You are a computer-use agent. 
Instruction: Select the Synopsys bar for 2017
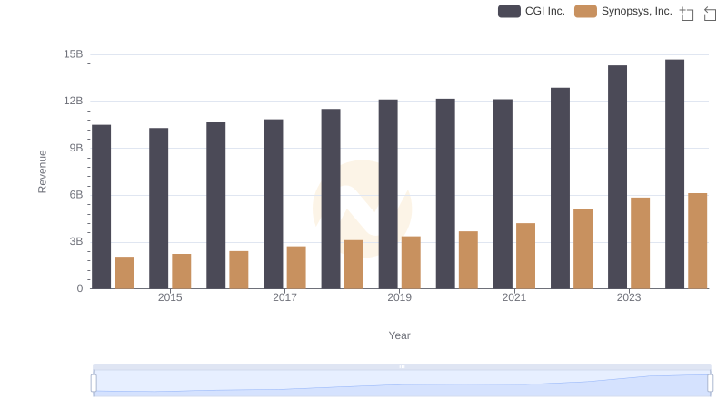coord(296,267)
